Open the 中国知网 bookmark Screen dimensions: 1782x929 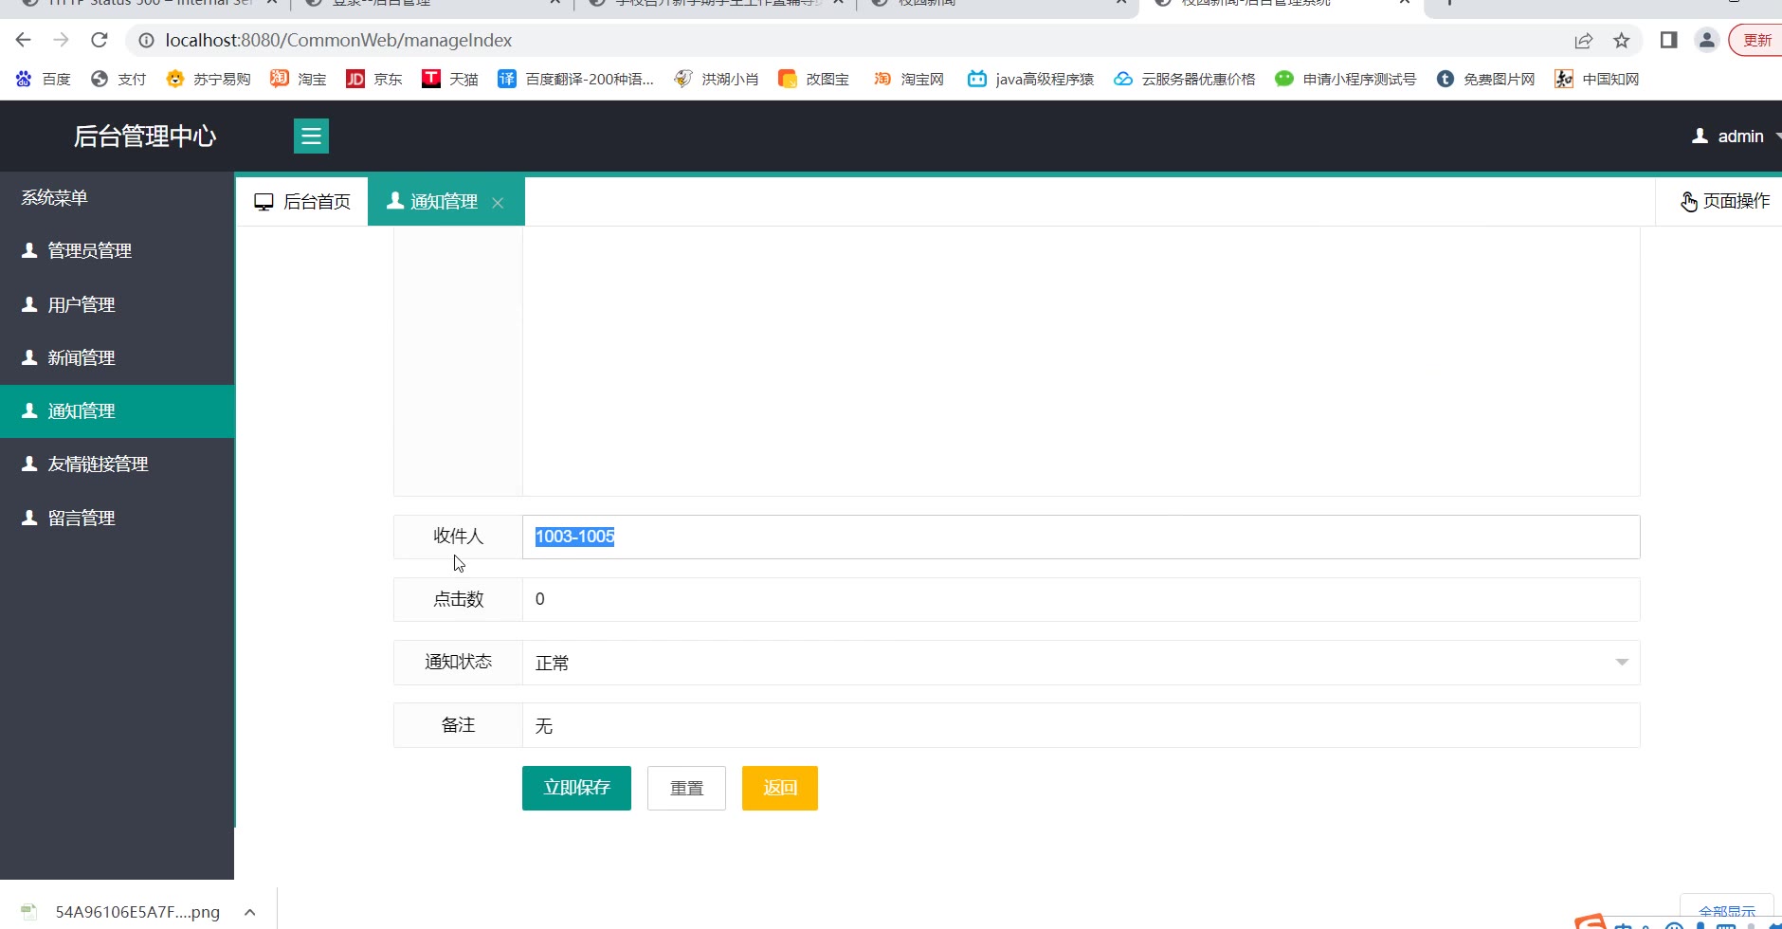(x=1597, y=79)
